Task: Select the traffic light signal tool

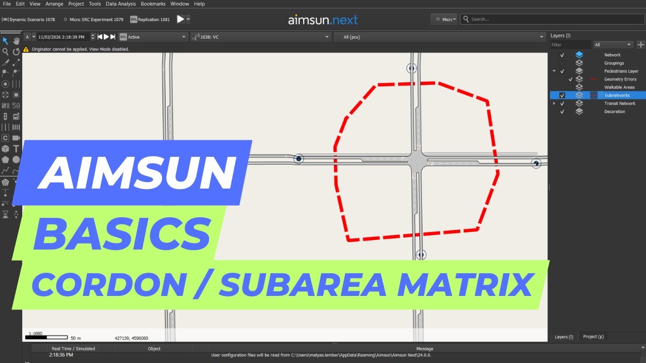Action: pos(6,116)
